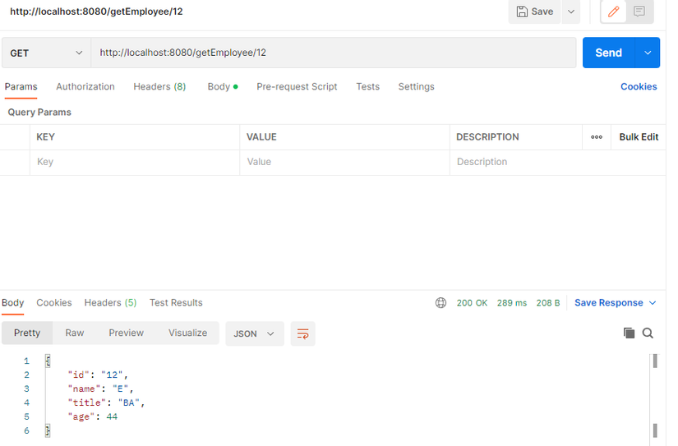This screenshot has width=678, height=446.
Task: Click the 289 ms response time
Action: coord(512,303)
